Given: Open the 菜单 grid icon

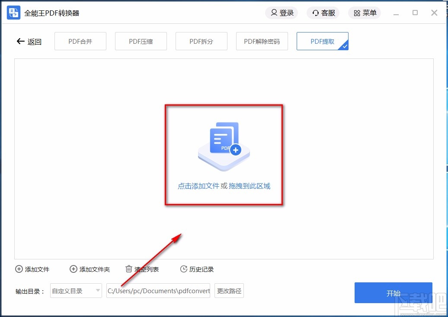Looking at the screenshot, I should click(356, 13).
